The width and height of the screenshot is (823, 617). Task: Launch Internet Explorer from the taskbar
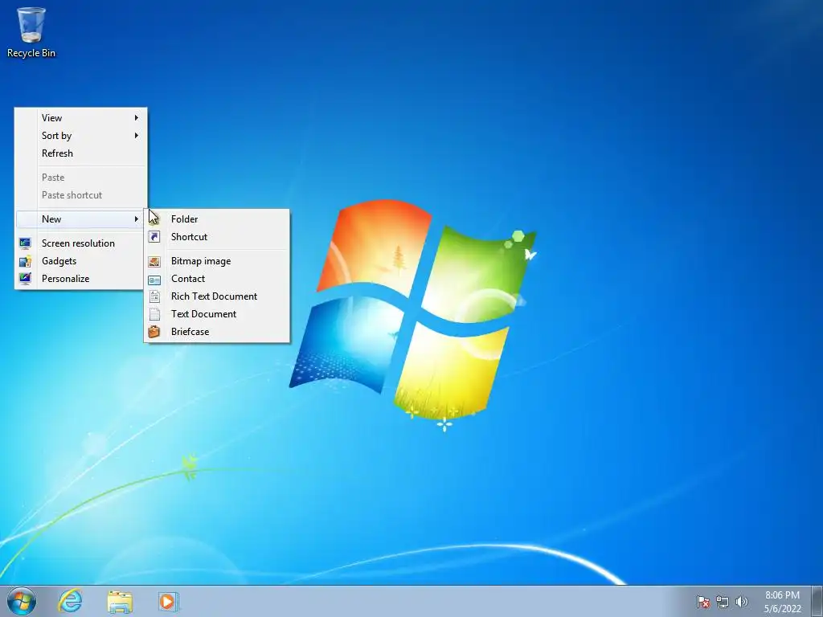point(71,601)
